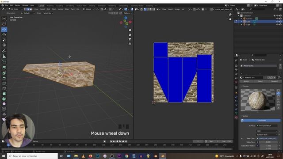
Task: Select the Extrude Region tool
Action: (x=4, y=68)
